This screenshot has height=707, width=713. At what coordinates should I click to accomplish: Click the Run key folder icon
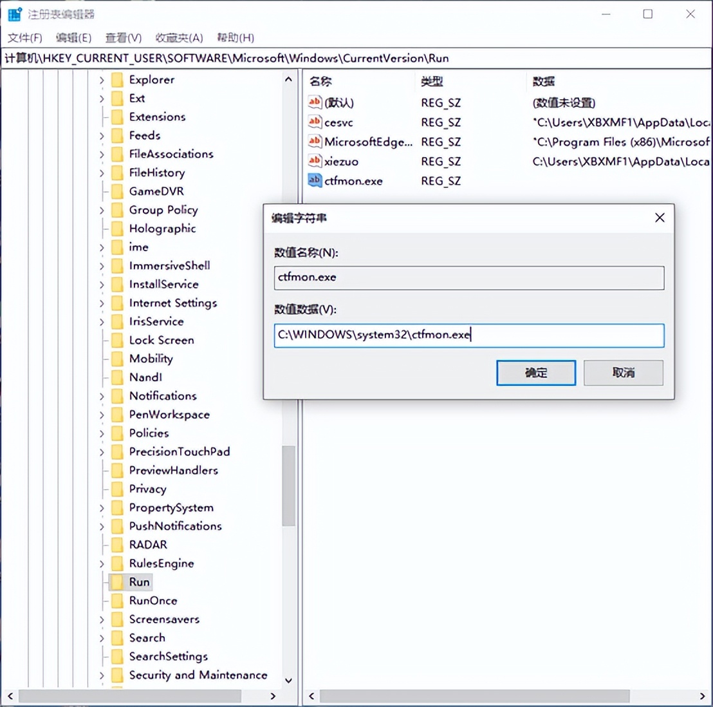[116, 581]
